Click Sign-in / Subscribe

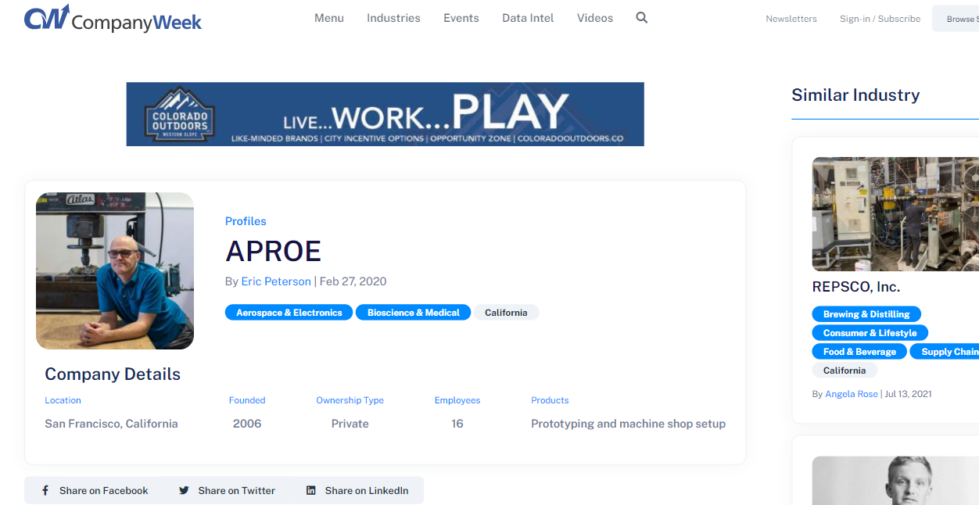tap(880, 19)
